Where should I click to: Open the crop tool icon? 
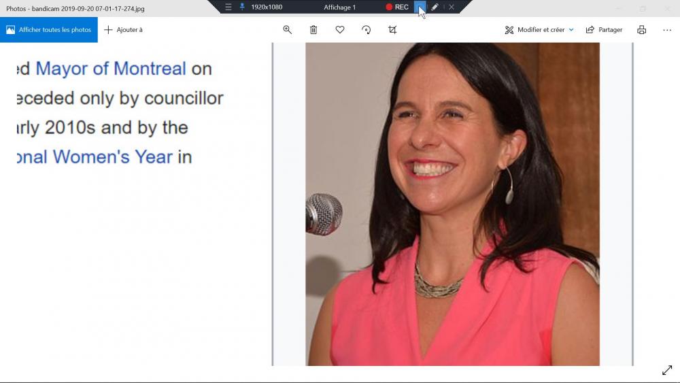click(392, 29)
